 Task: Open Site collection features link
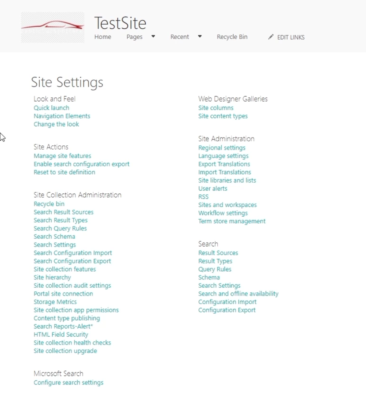pyautogui.click(x=65, y=269)
